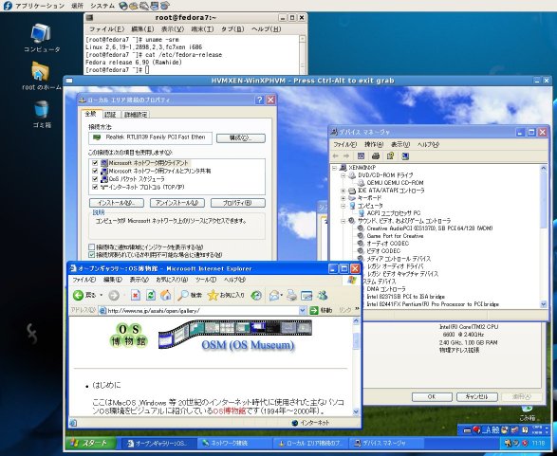557x456 pixels.
Task: Click OK in system properties dialog
Action: (x=432, y=396)
